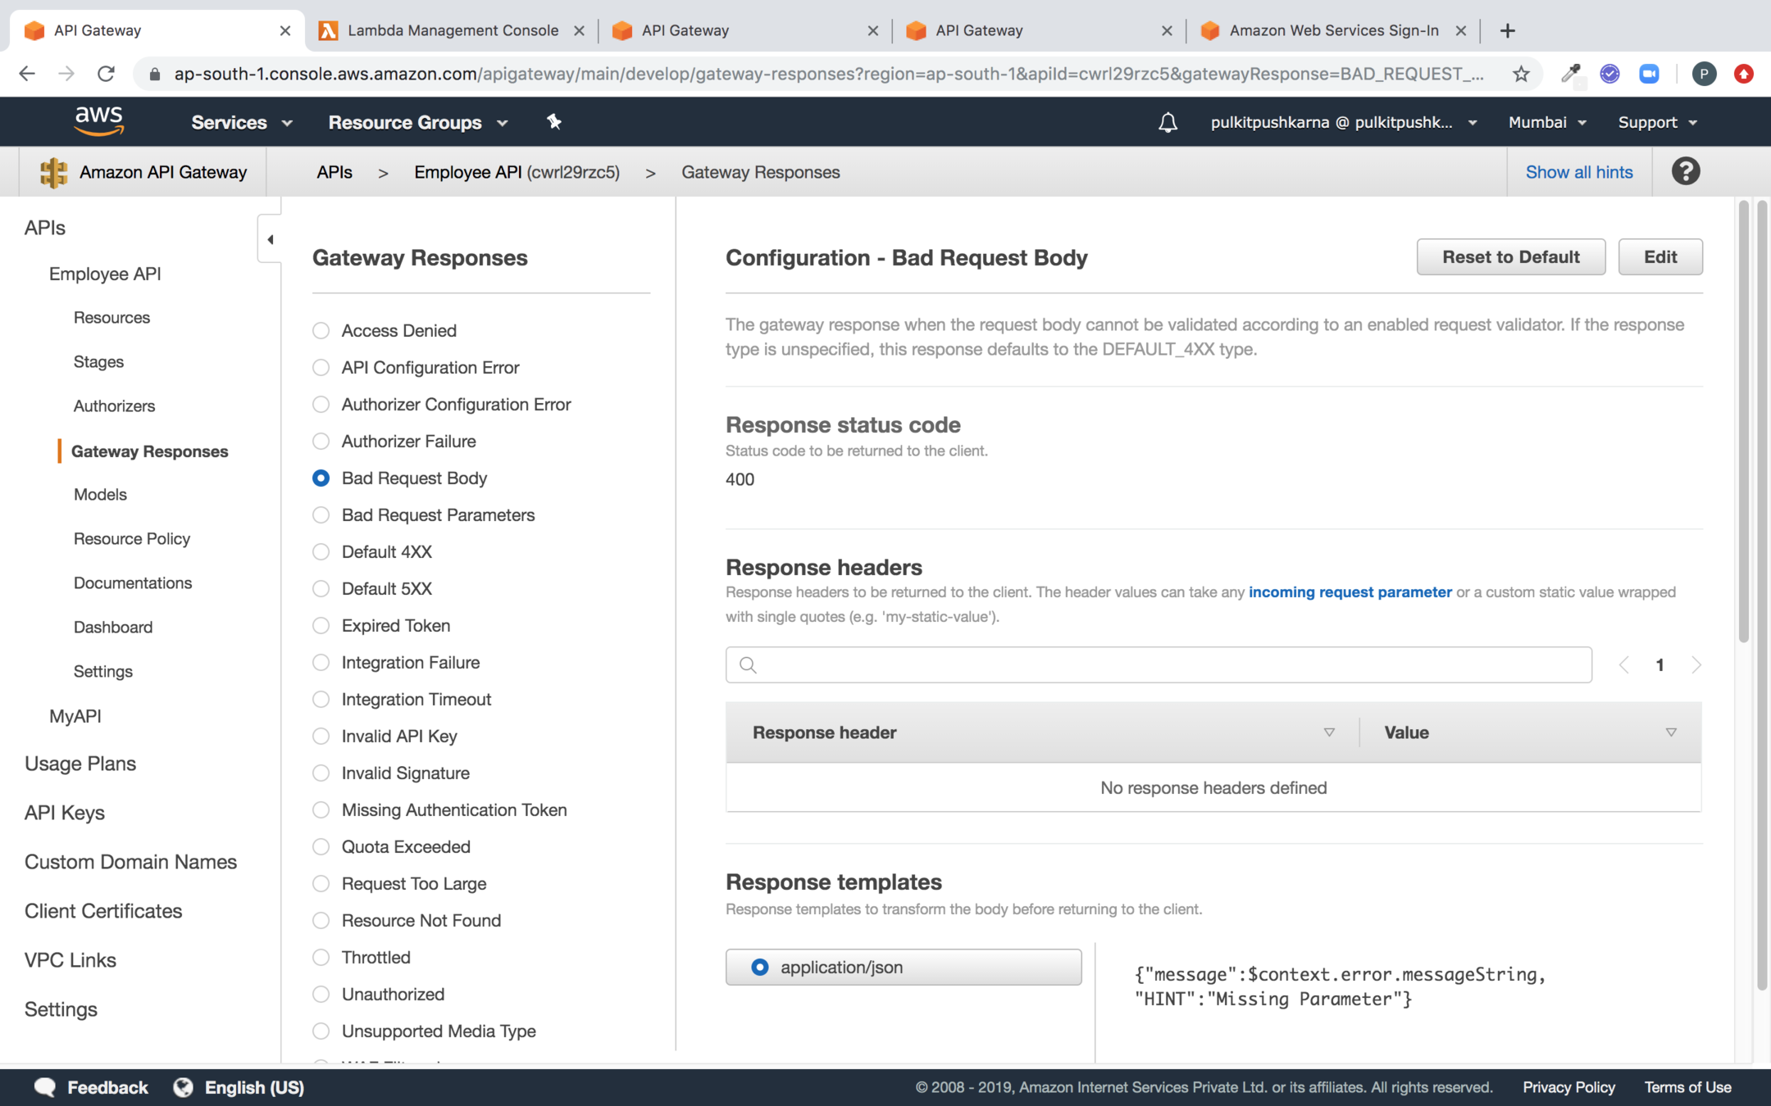This screenshot has width=1771, height=1106.
Task: Open the incoming request parameter link
Action: [1350, 592]
